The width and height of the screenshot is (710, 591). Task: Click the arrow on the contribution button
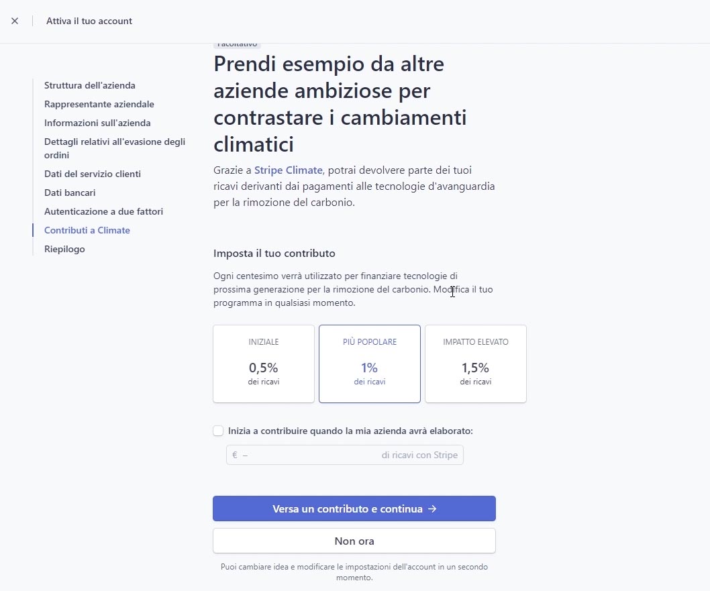(x=432, y=508)
